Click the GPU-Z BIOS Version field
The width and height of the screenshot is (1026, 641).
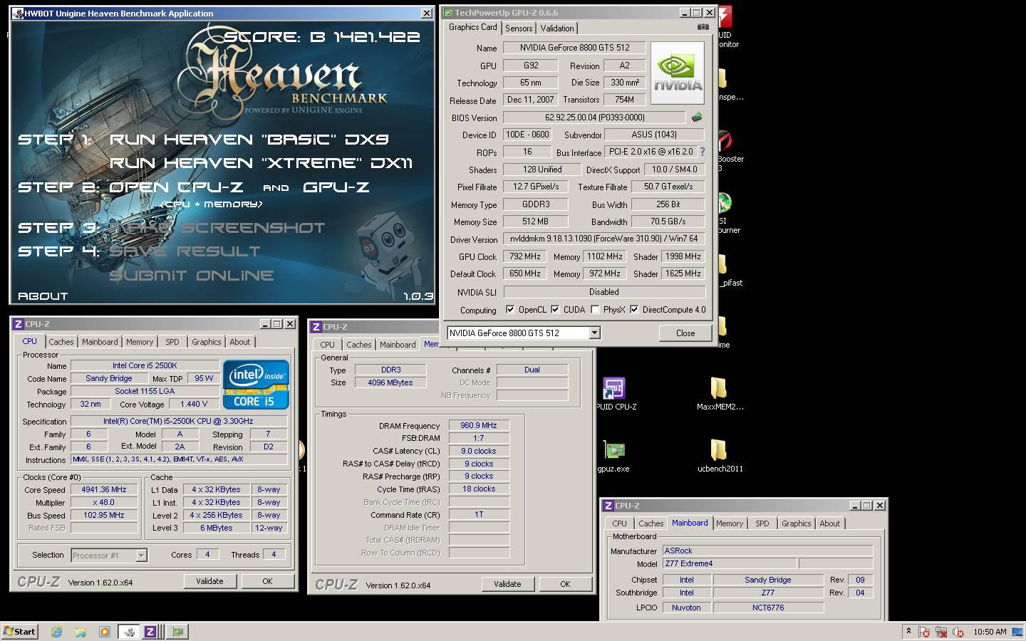coord(594,117)
